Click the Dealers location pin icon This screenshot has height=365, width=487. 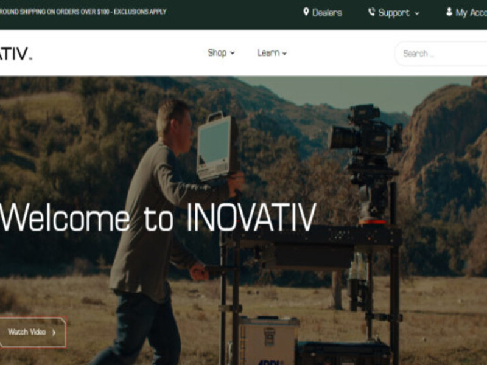pos(306,12)
